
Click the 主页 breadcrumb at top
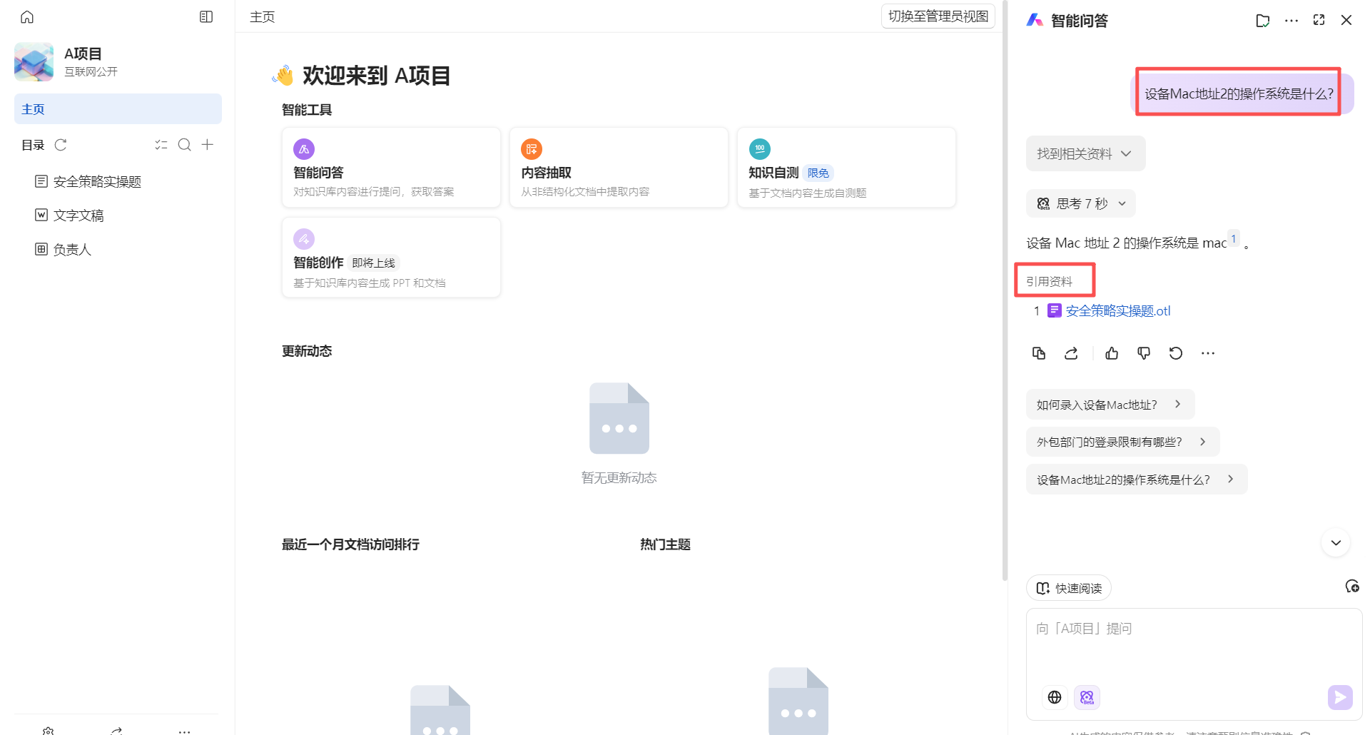[262, 16]
